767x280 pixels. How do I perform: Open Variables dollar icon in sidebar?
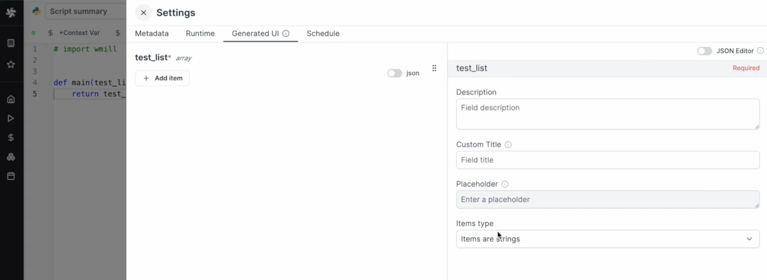[11, 137]
